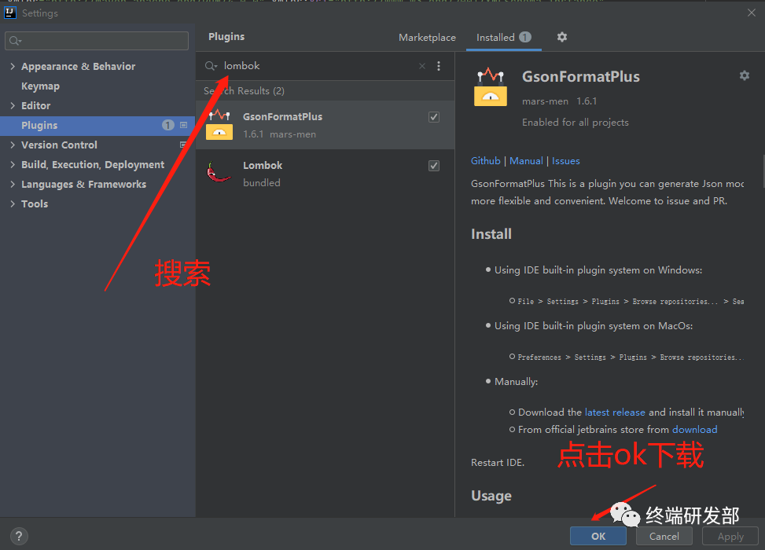Open the Github link

[485, 161]
